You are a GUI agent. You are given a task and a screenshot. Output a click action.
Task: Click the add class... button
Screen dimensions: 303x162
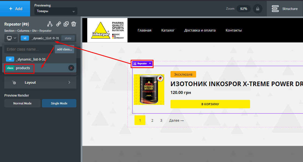tap(64, 49)
